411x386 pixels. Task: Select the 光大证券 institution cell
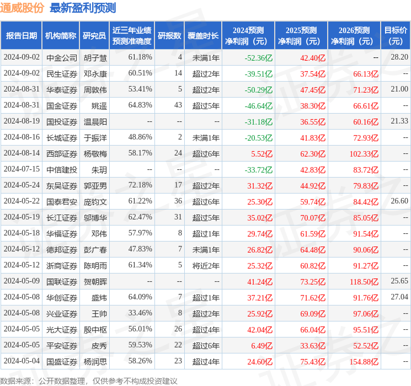point(62,329)
